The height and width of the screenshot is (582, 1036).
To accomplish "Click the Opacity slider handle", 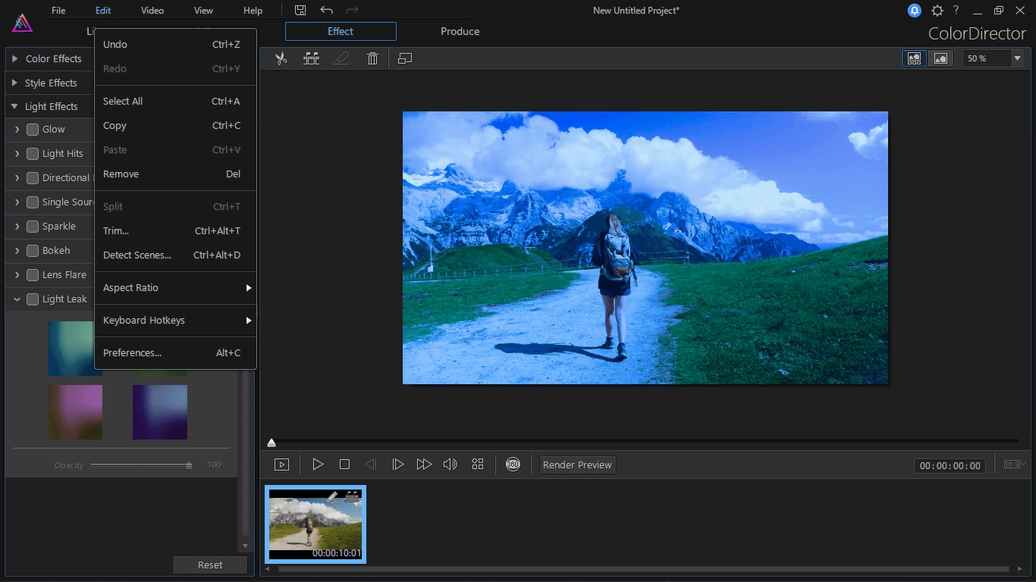I will [189, 465].
